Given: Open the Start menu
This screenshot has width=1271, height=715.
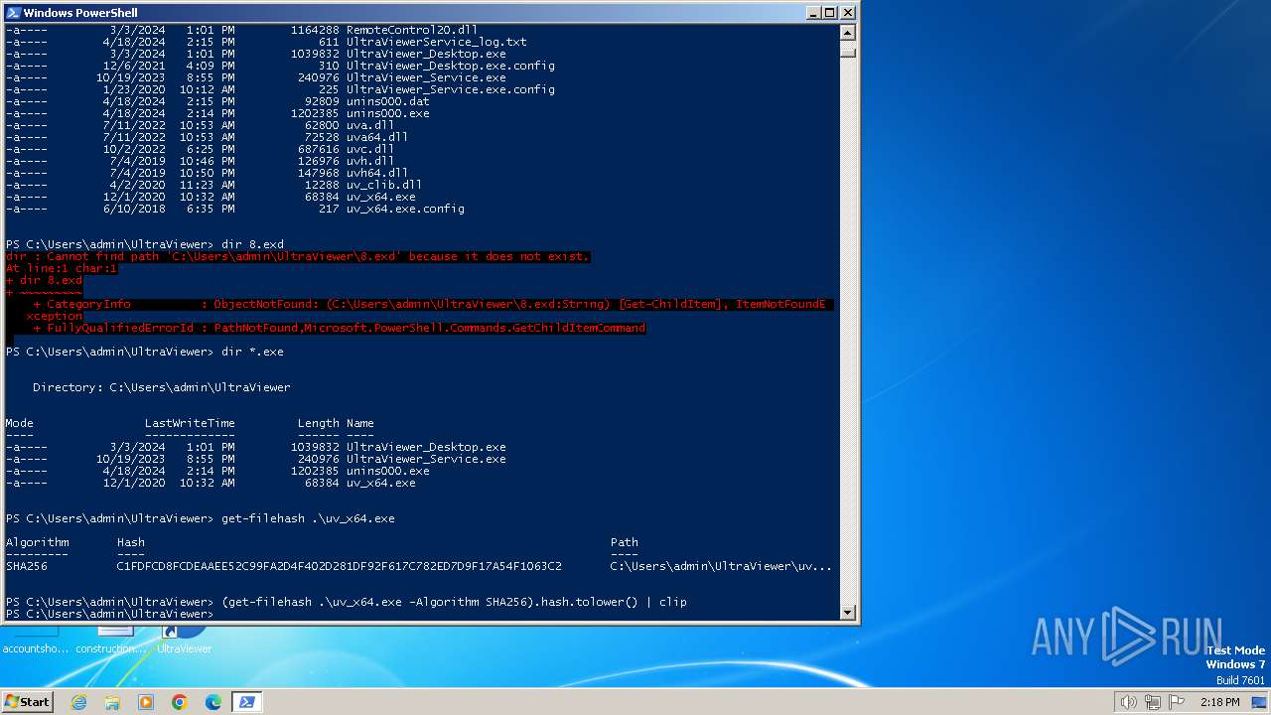Looking at the screenshot, I should (27, 701).
